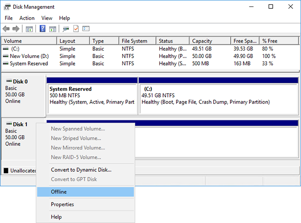Click greyed New Mirrored Volume entry
The image size is (301, 223).
(85, 148)
